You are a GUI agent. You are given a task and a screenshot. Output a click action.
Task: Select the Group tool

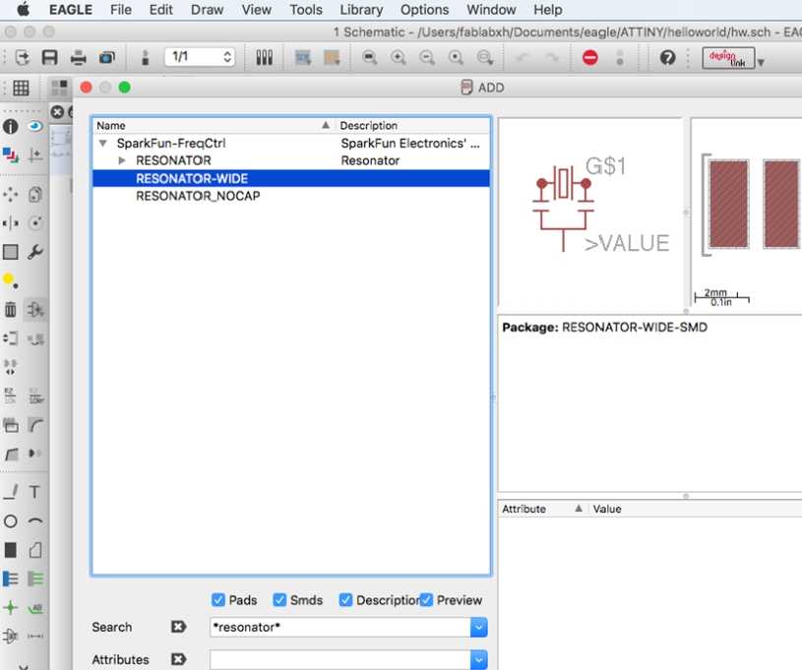click(x=11, y=252)
